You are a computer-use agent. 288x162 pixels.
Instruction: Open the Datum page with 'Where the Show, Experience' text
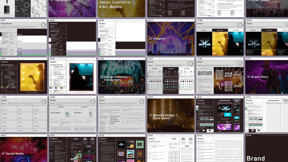click(x=121, y=114)
